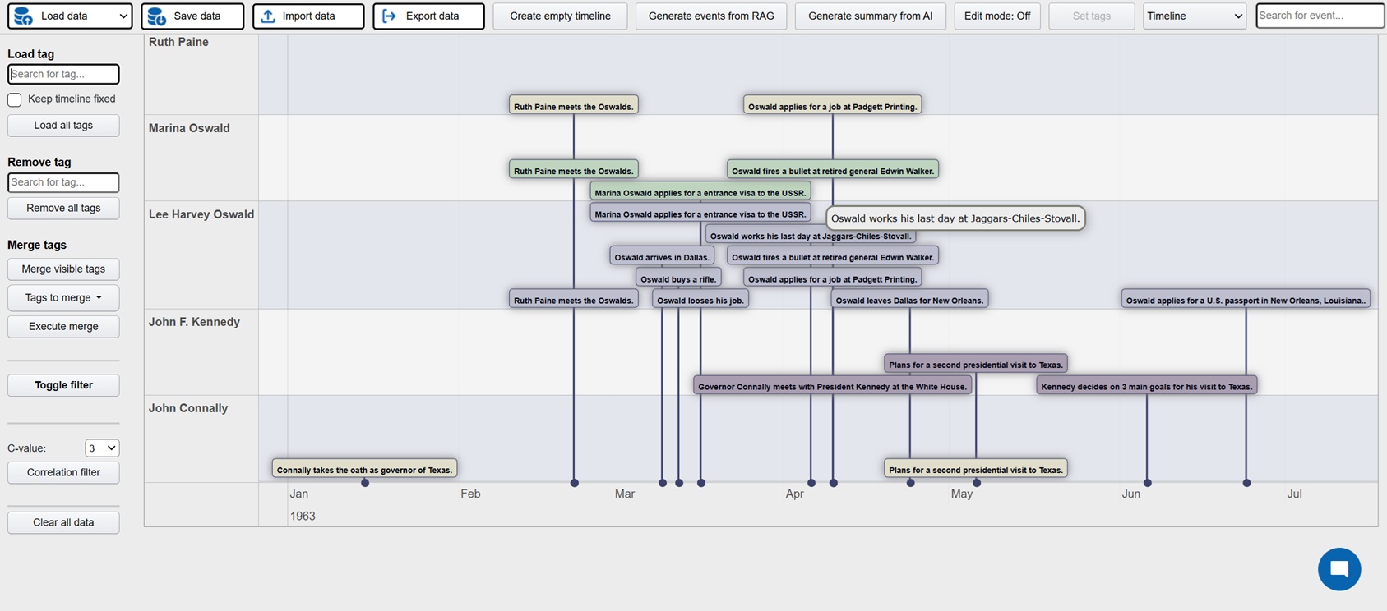Viewport: 1387px width, 611px height.
Task: Open the Timeline view dropdown
Action: point(1194,16)
